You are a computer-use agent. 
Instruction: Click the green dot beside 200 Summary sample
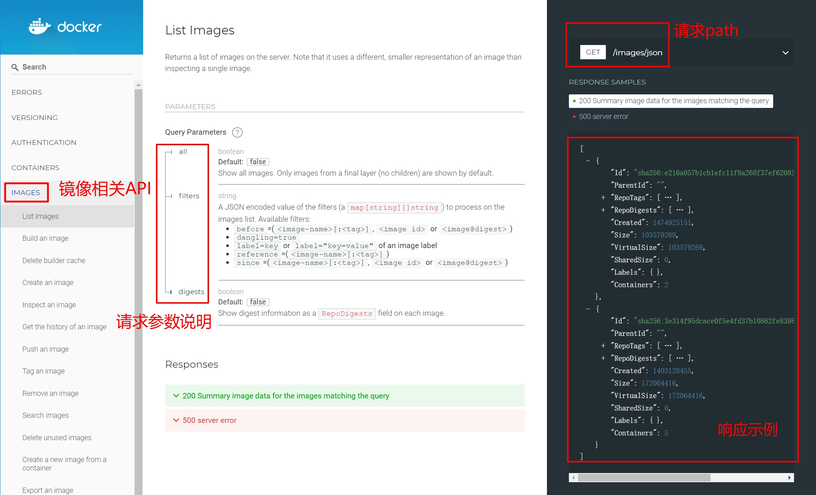(574, 101)
